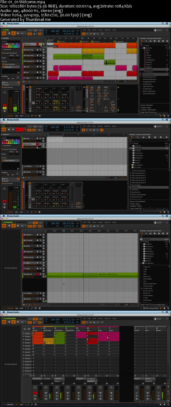
Task: Toggle Auto-monitor checkbox in the DRUMZ inspector
Action: [x=3, y=87]
